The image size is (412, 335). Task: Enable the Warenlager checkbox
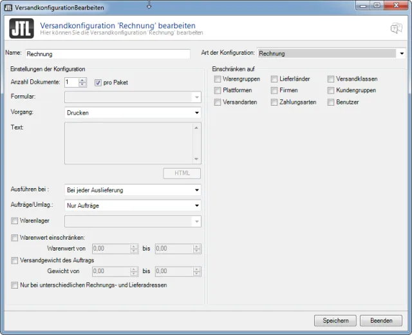click(14, 221)
